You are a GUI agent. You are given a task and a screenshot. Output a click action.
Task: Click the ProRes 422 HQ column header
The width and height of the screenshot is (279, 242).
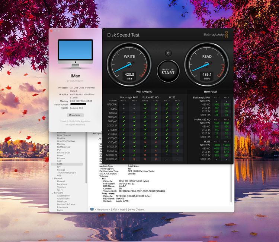tap(150, 97)
